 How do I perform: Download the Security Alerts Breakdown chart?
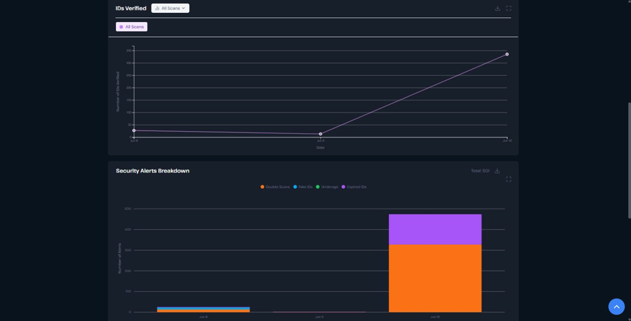click(x=498, y=171)
